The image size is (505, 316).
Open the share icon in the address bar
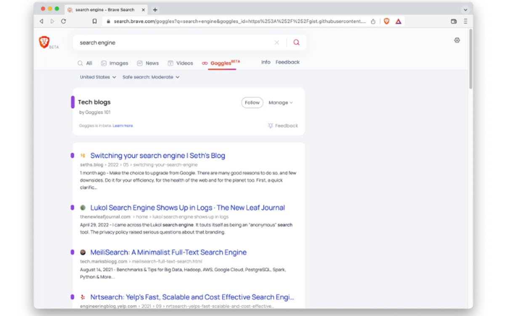pos(373,21)
